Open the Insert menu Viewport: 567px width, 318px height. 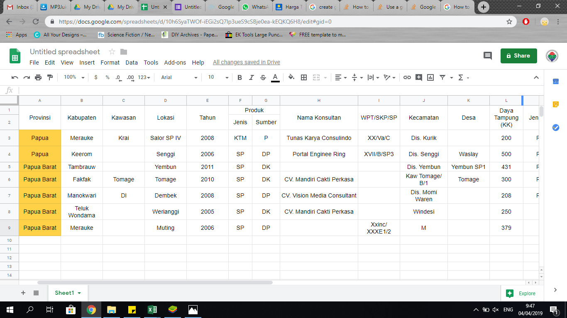click(x=87, y=63)
